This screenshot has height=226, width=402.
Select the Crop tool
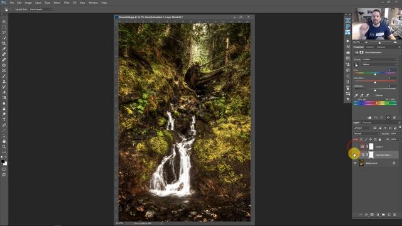pyautogui.click(x=4, y=43)
